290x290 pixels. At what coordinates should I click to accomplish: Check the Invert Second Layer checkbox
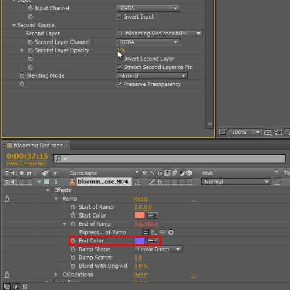click(x=119, y=59)
